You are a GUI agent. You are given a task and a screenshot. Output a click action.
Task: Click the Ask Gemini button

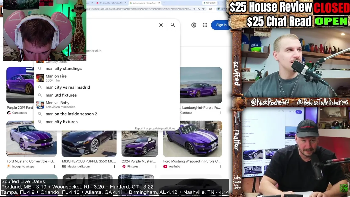209,3
